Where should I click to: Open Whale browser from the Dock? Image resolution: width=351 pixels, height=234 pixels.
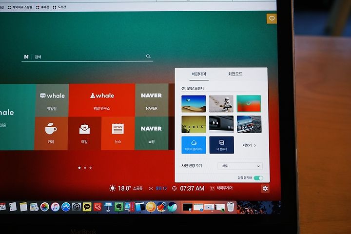coord(172,207)
